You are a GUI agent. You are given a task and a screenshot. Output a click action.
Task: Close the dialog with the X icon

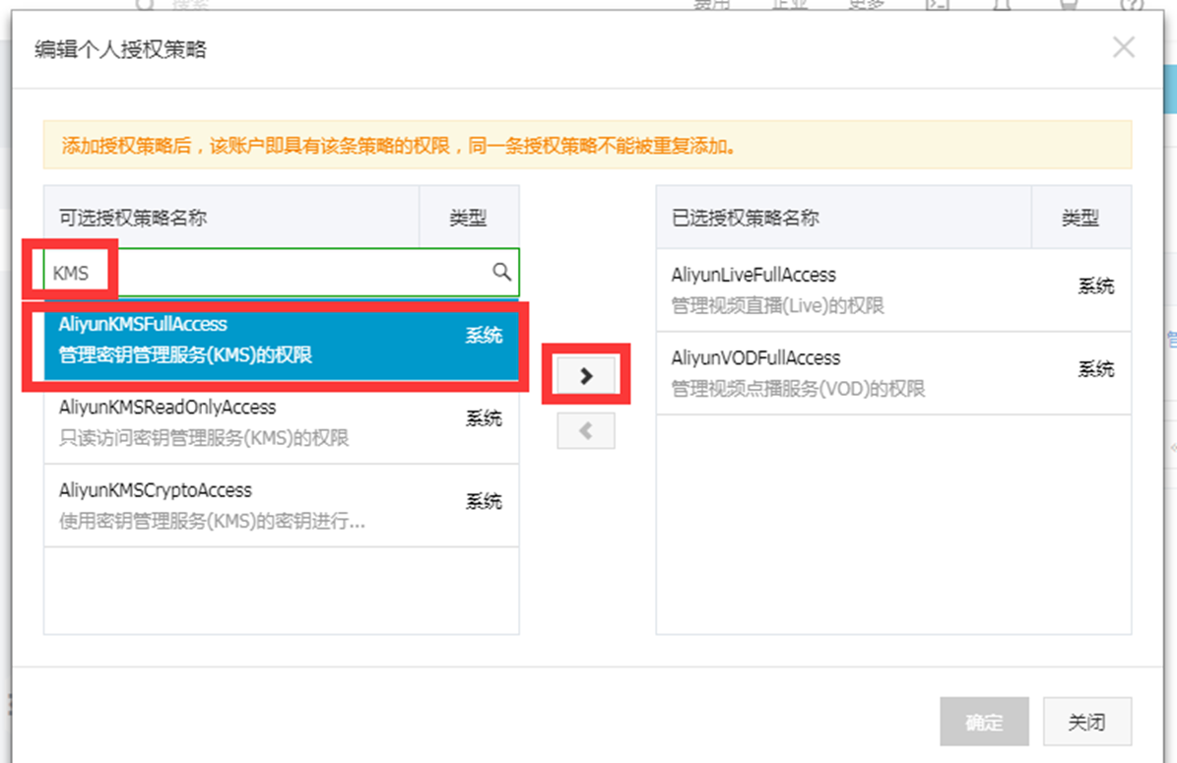(x=1124, y=47)
